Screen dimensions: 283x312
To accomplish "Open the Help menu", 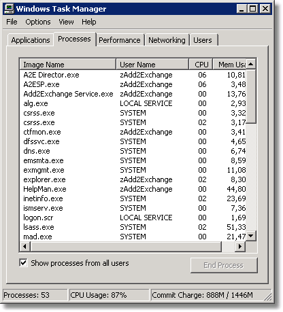I will (89, 22).
